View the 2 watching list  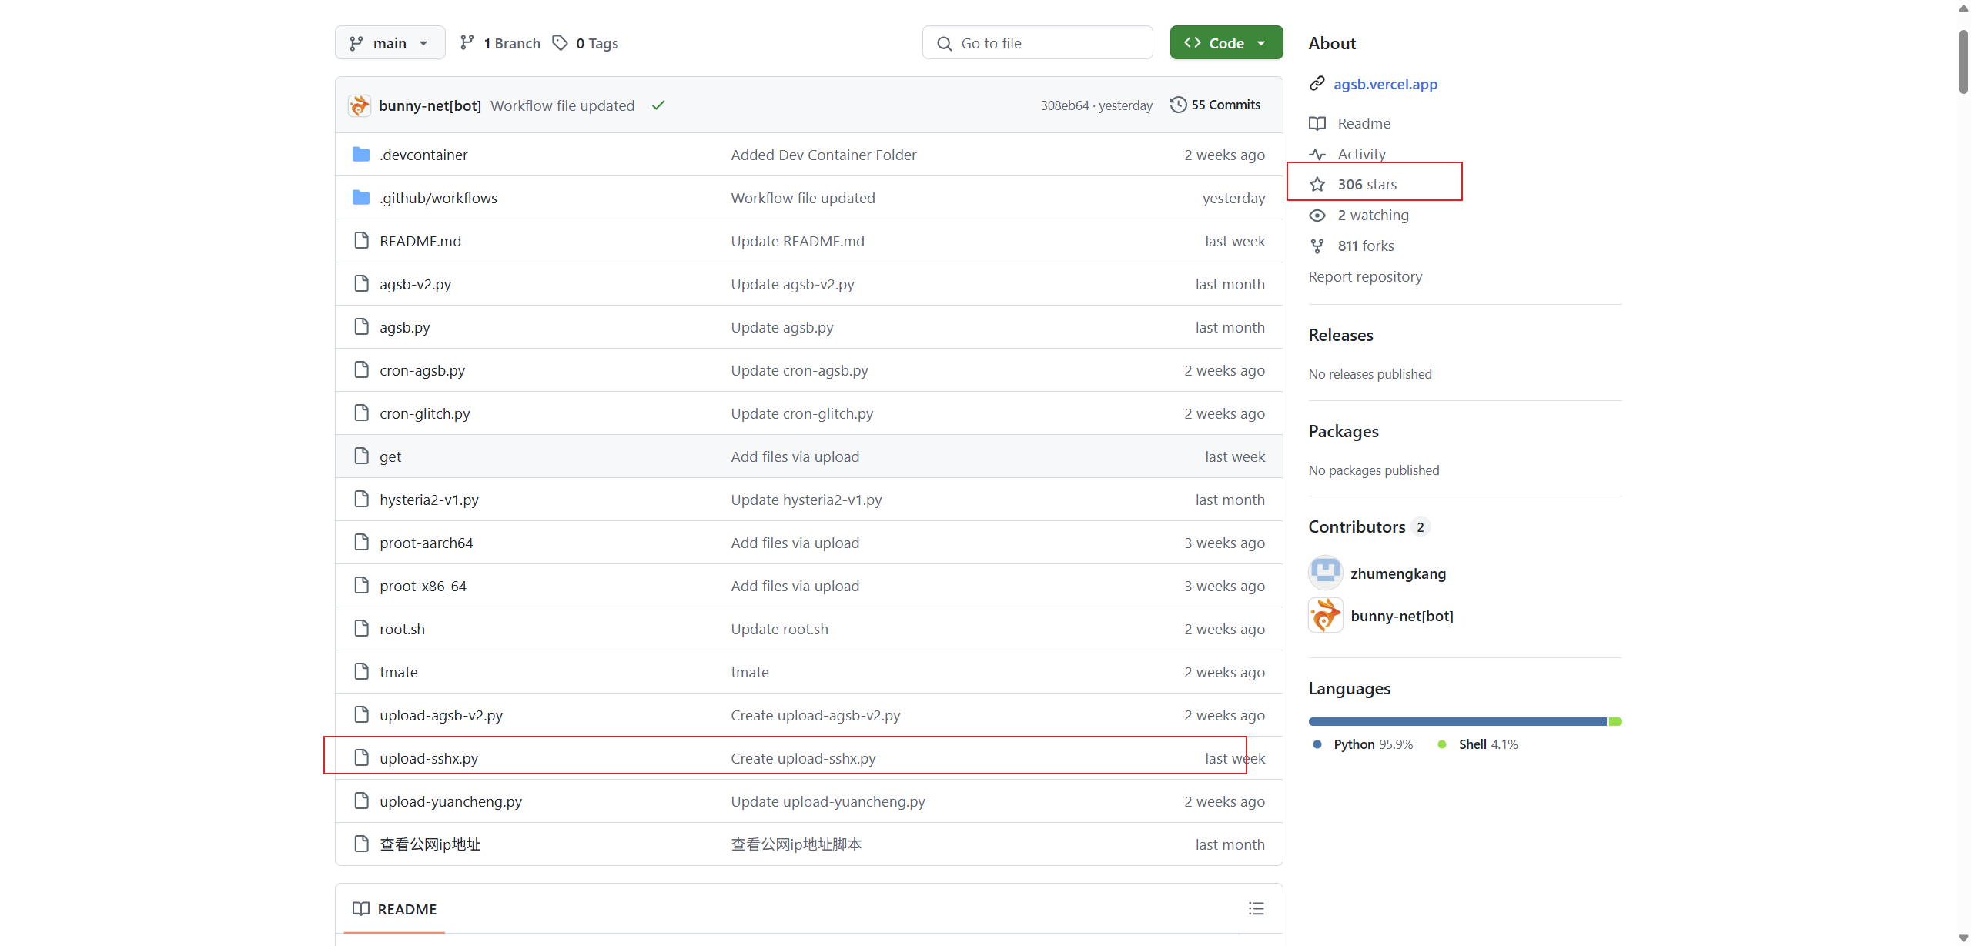click(1373, 215)
